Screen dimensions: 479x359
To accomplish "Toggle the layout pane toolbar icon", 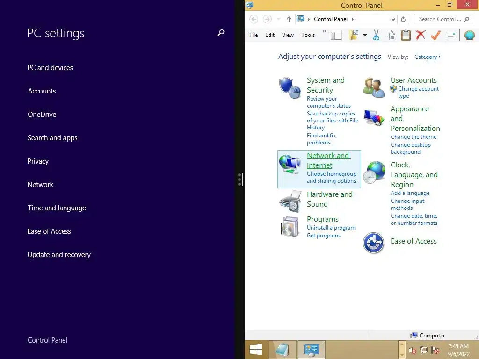I will (x=336, y=35).
